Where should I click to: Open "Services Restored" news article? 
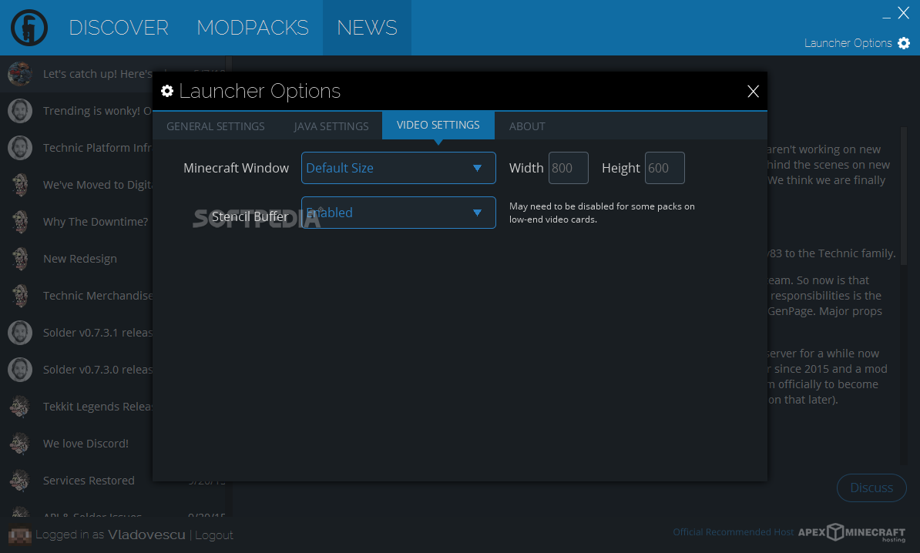point(89,481)
